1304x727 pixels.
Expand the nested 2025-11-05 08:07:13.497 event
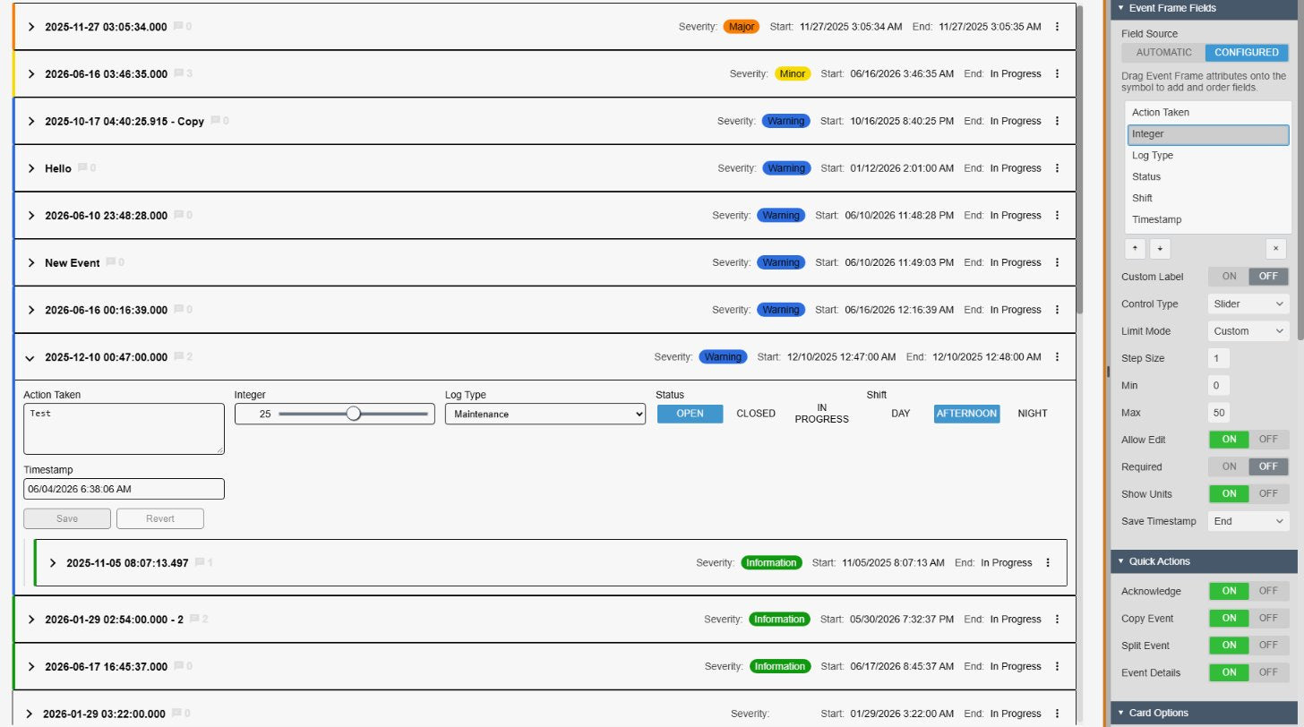[53, 563]
